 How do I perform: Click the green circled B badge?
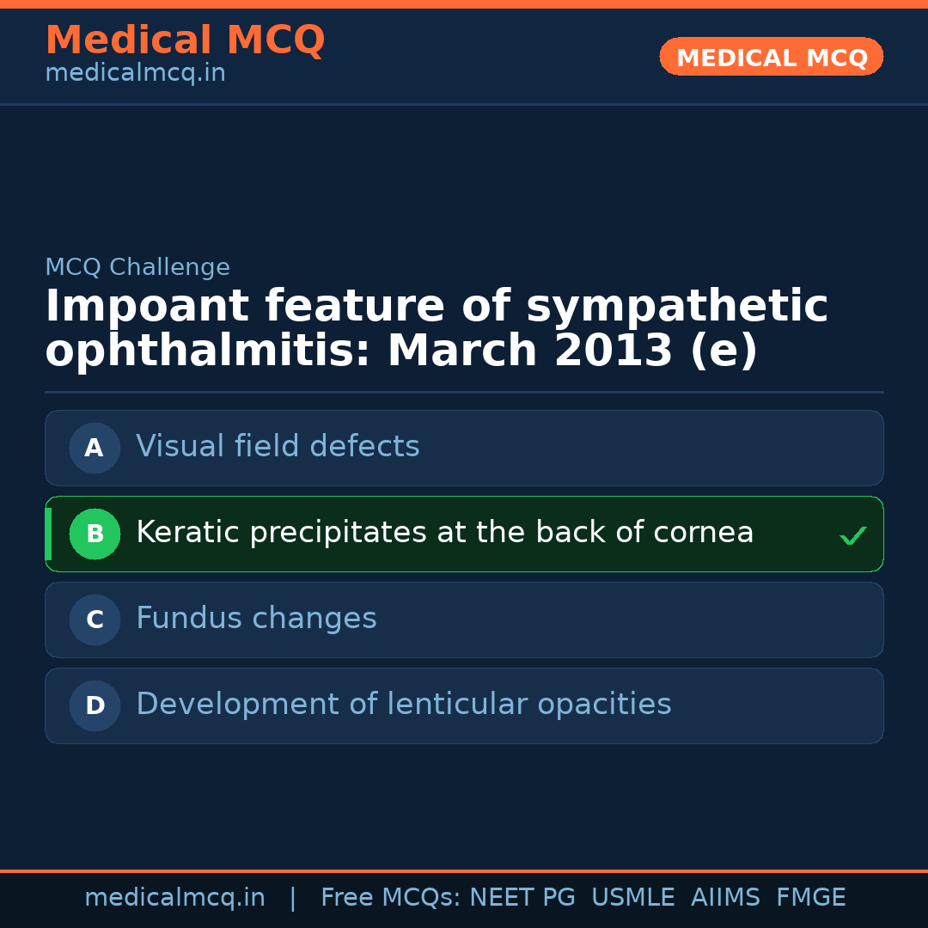click(x=95, y=534)
